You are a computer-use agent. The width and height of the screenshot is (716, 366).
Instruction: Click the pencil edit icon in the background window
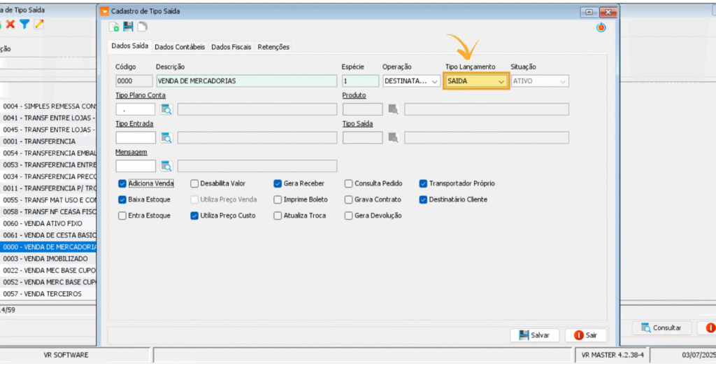pyautogui.click(x=39, y=24)
